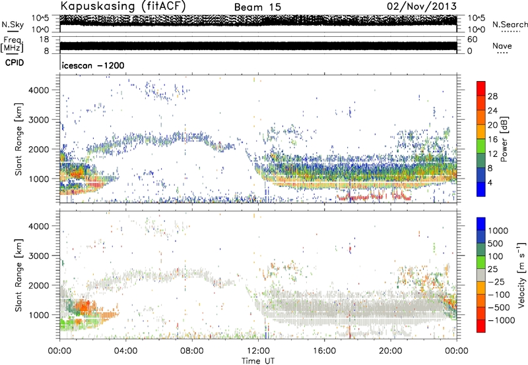The image size is (528, 365).
Task: Click the 'N.Sky' axis label
Action: pyautogui.click(x=13, y=24)
